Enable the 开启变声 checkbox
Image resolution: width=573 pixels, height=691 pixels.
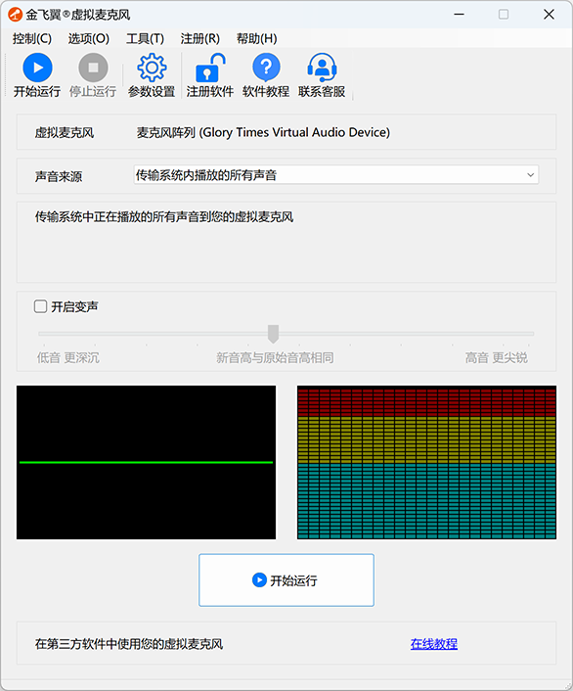point(40,306)
